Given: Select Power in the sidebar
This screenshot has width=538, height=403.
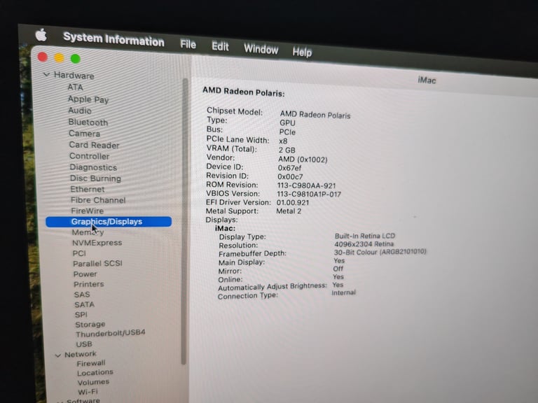Looking at the screenshot, I should pos(85,274).
